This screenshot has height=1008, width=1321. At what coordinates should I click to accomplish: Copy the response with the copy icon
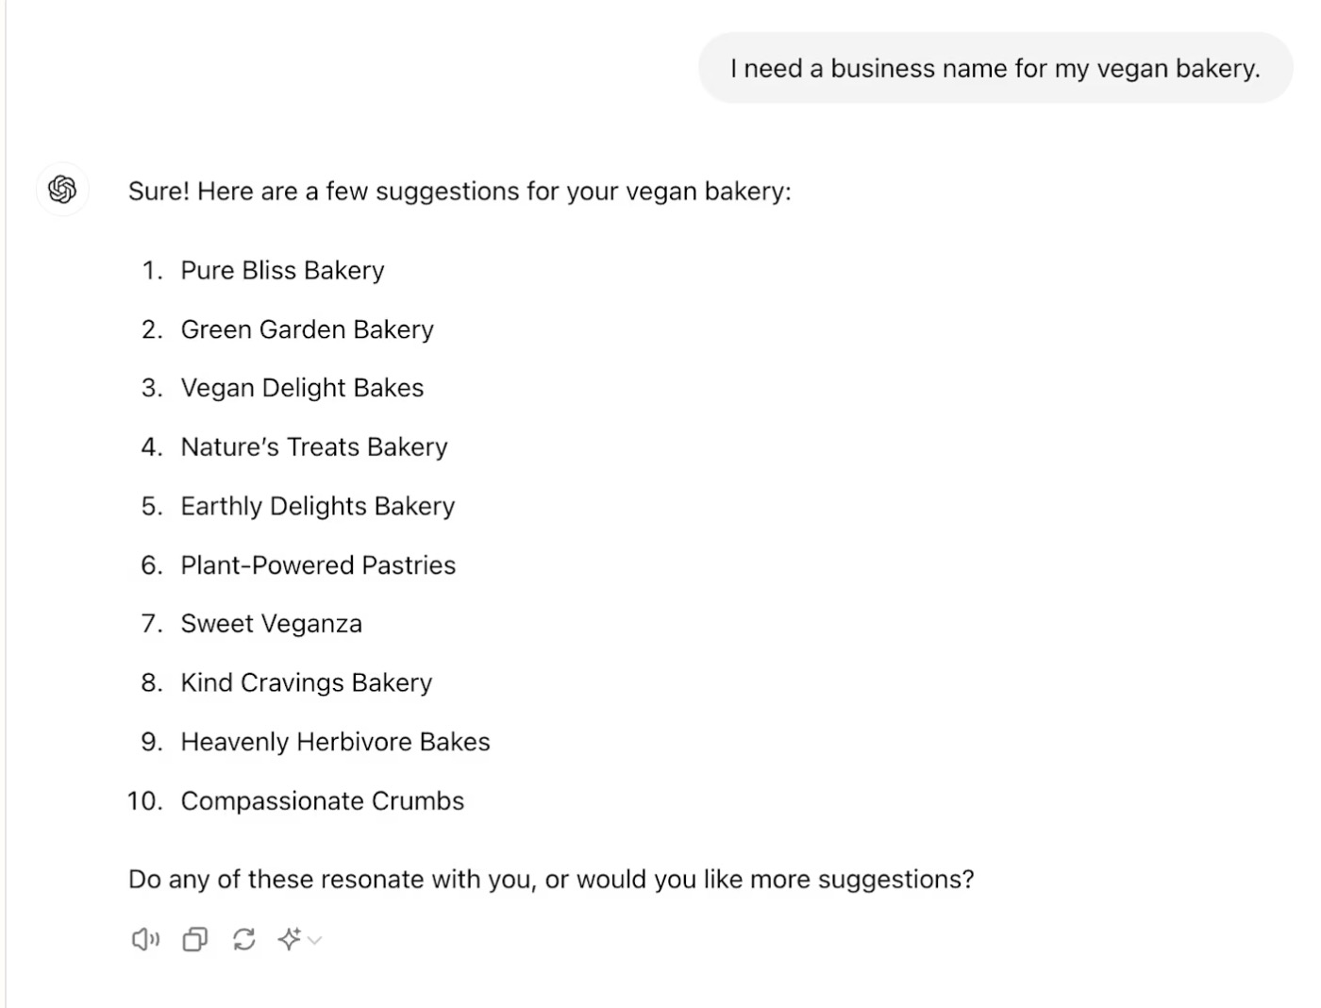point(195,939)
